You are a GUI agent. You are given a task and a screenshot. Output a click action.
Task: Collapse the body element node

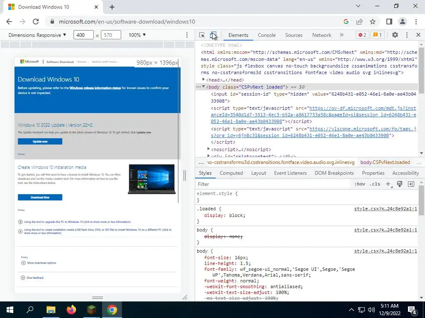tap(203, 87)
